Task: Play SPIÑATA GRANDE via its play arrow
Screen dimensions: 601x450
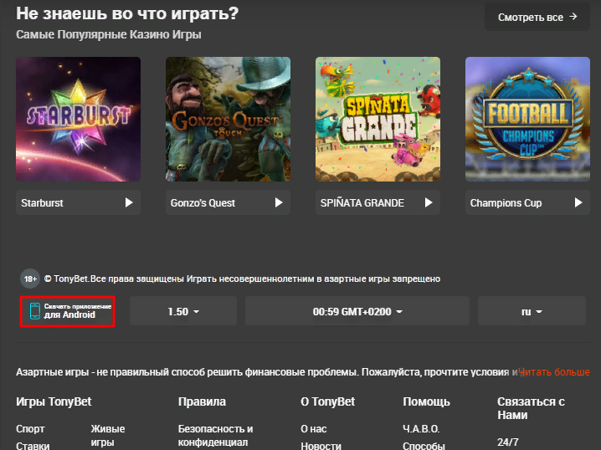Action: 429,202
